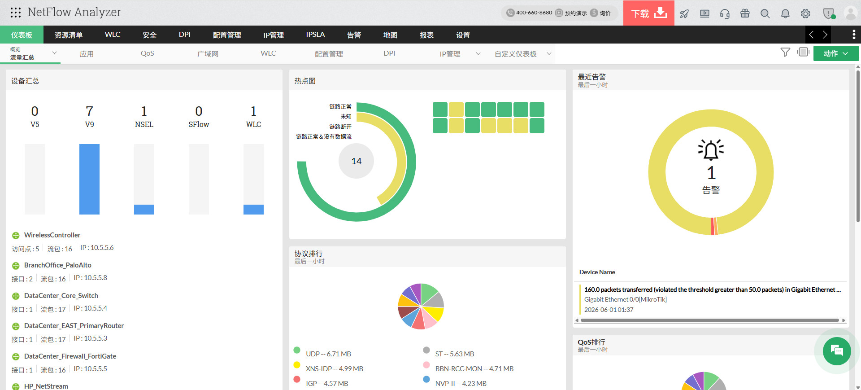This screenshot has height=390, width=861.
Task: Open the 告警 alarms menu
Action: pos(354,35)
